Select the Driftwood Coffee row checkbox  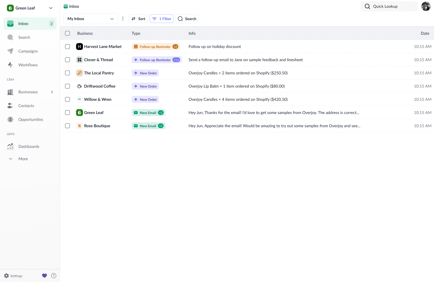(67, 86)
